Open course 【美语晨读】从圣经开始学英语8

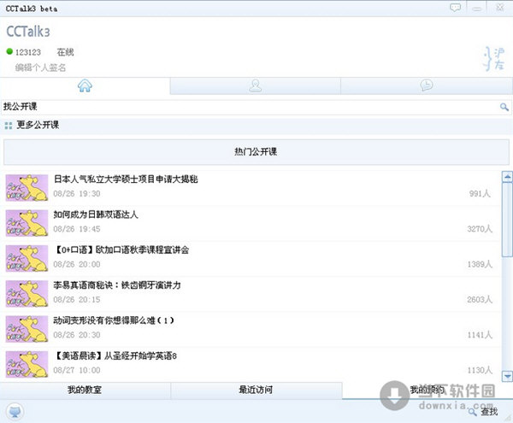115,355
